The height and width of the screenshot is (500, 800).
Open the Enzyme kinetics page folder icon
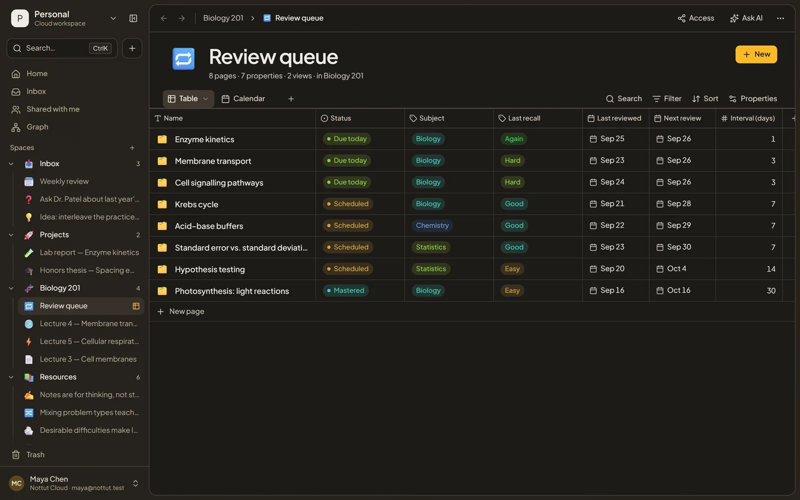(x=162, y=139)
